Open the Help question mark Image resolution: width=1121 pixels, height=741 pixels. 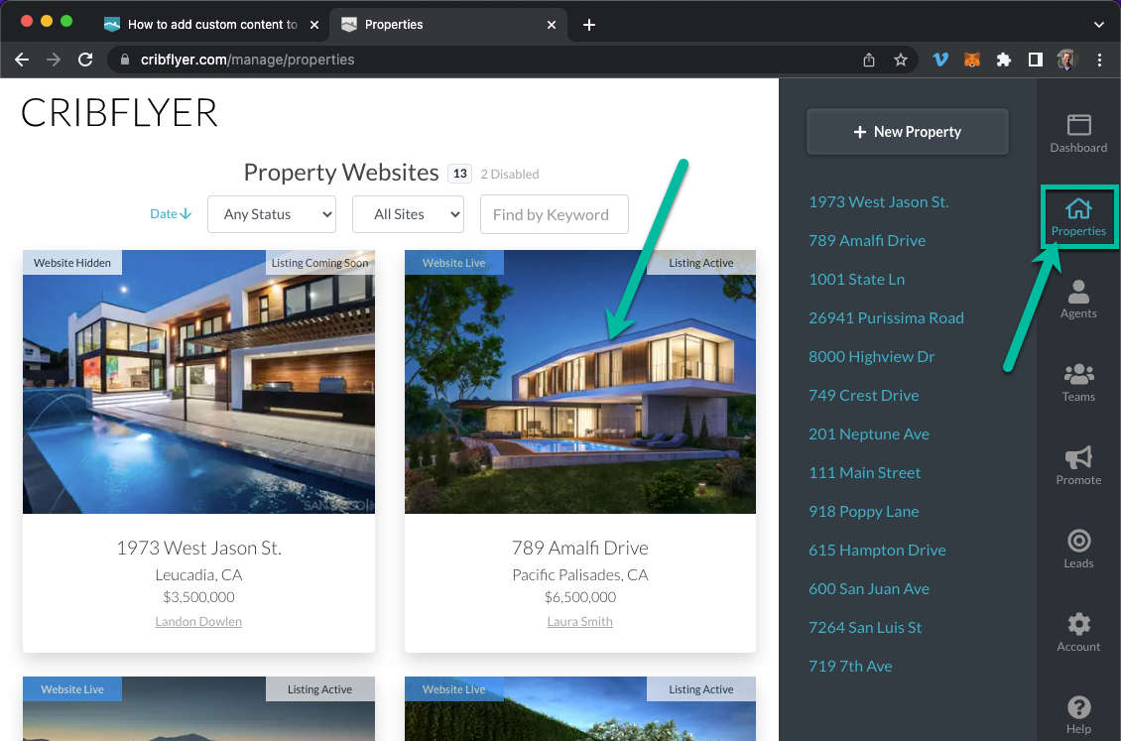coord(1078,714)
